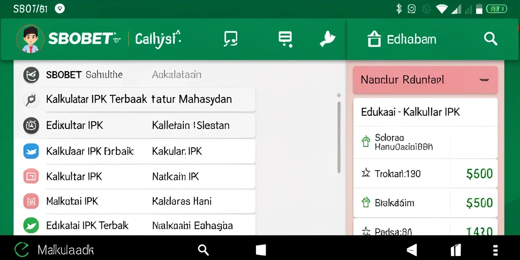Click the pink square icon beside Kalkultar IPK

(31, 176)
